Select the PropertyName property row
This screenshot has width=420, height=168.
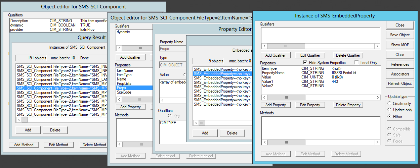pos(321,73)
